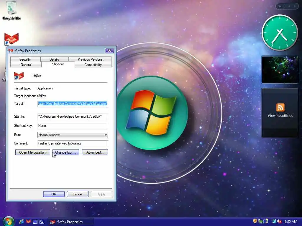Click the Change Icon button

click(x=66, y=152)
